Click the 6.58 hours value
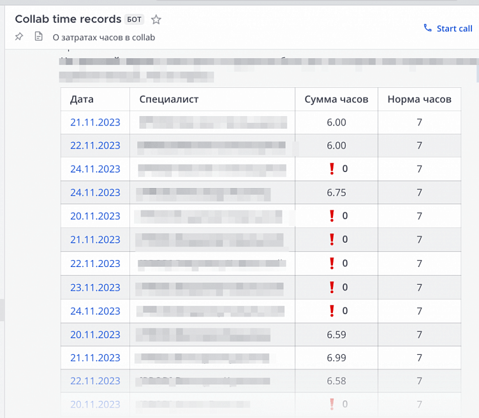 pos(336,381)
